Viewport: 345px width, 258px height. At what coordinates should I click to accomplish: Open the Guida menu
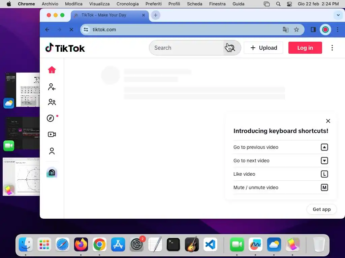point(239,4)
